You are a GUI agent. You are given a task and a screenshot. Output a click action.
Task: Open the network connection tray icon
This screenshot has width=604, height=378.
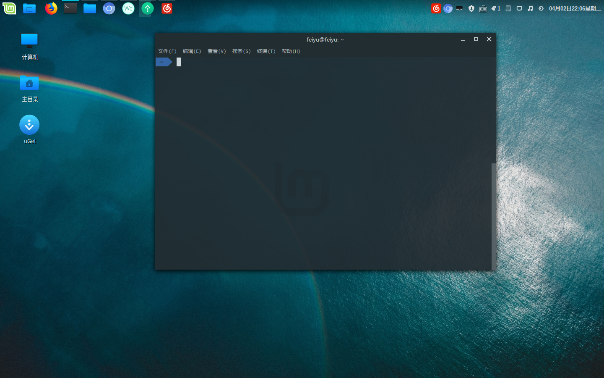(x=519, y=8)
